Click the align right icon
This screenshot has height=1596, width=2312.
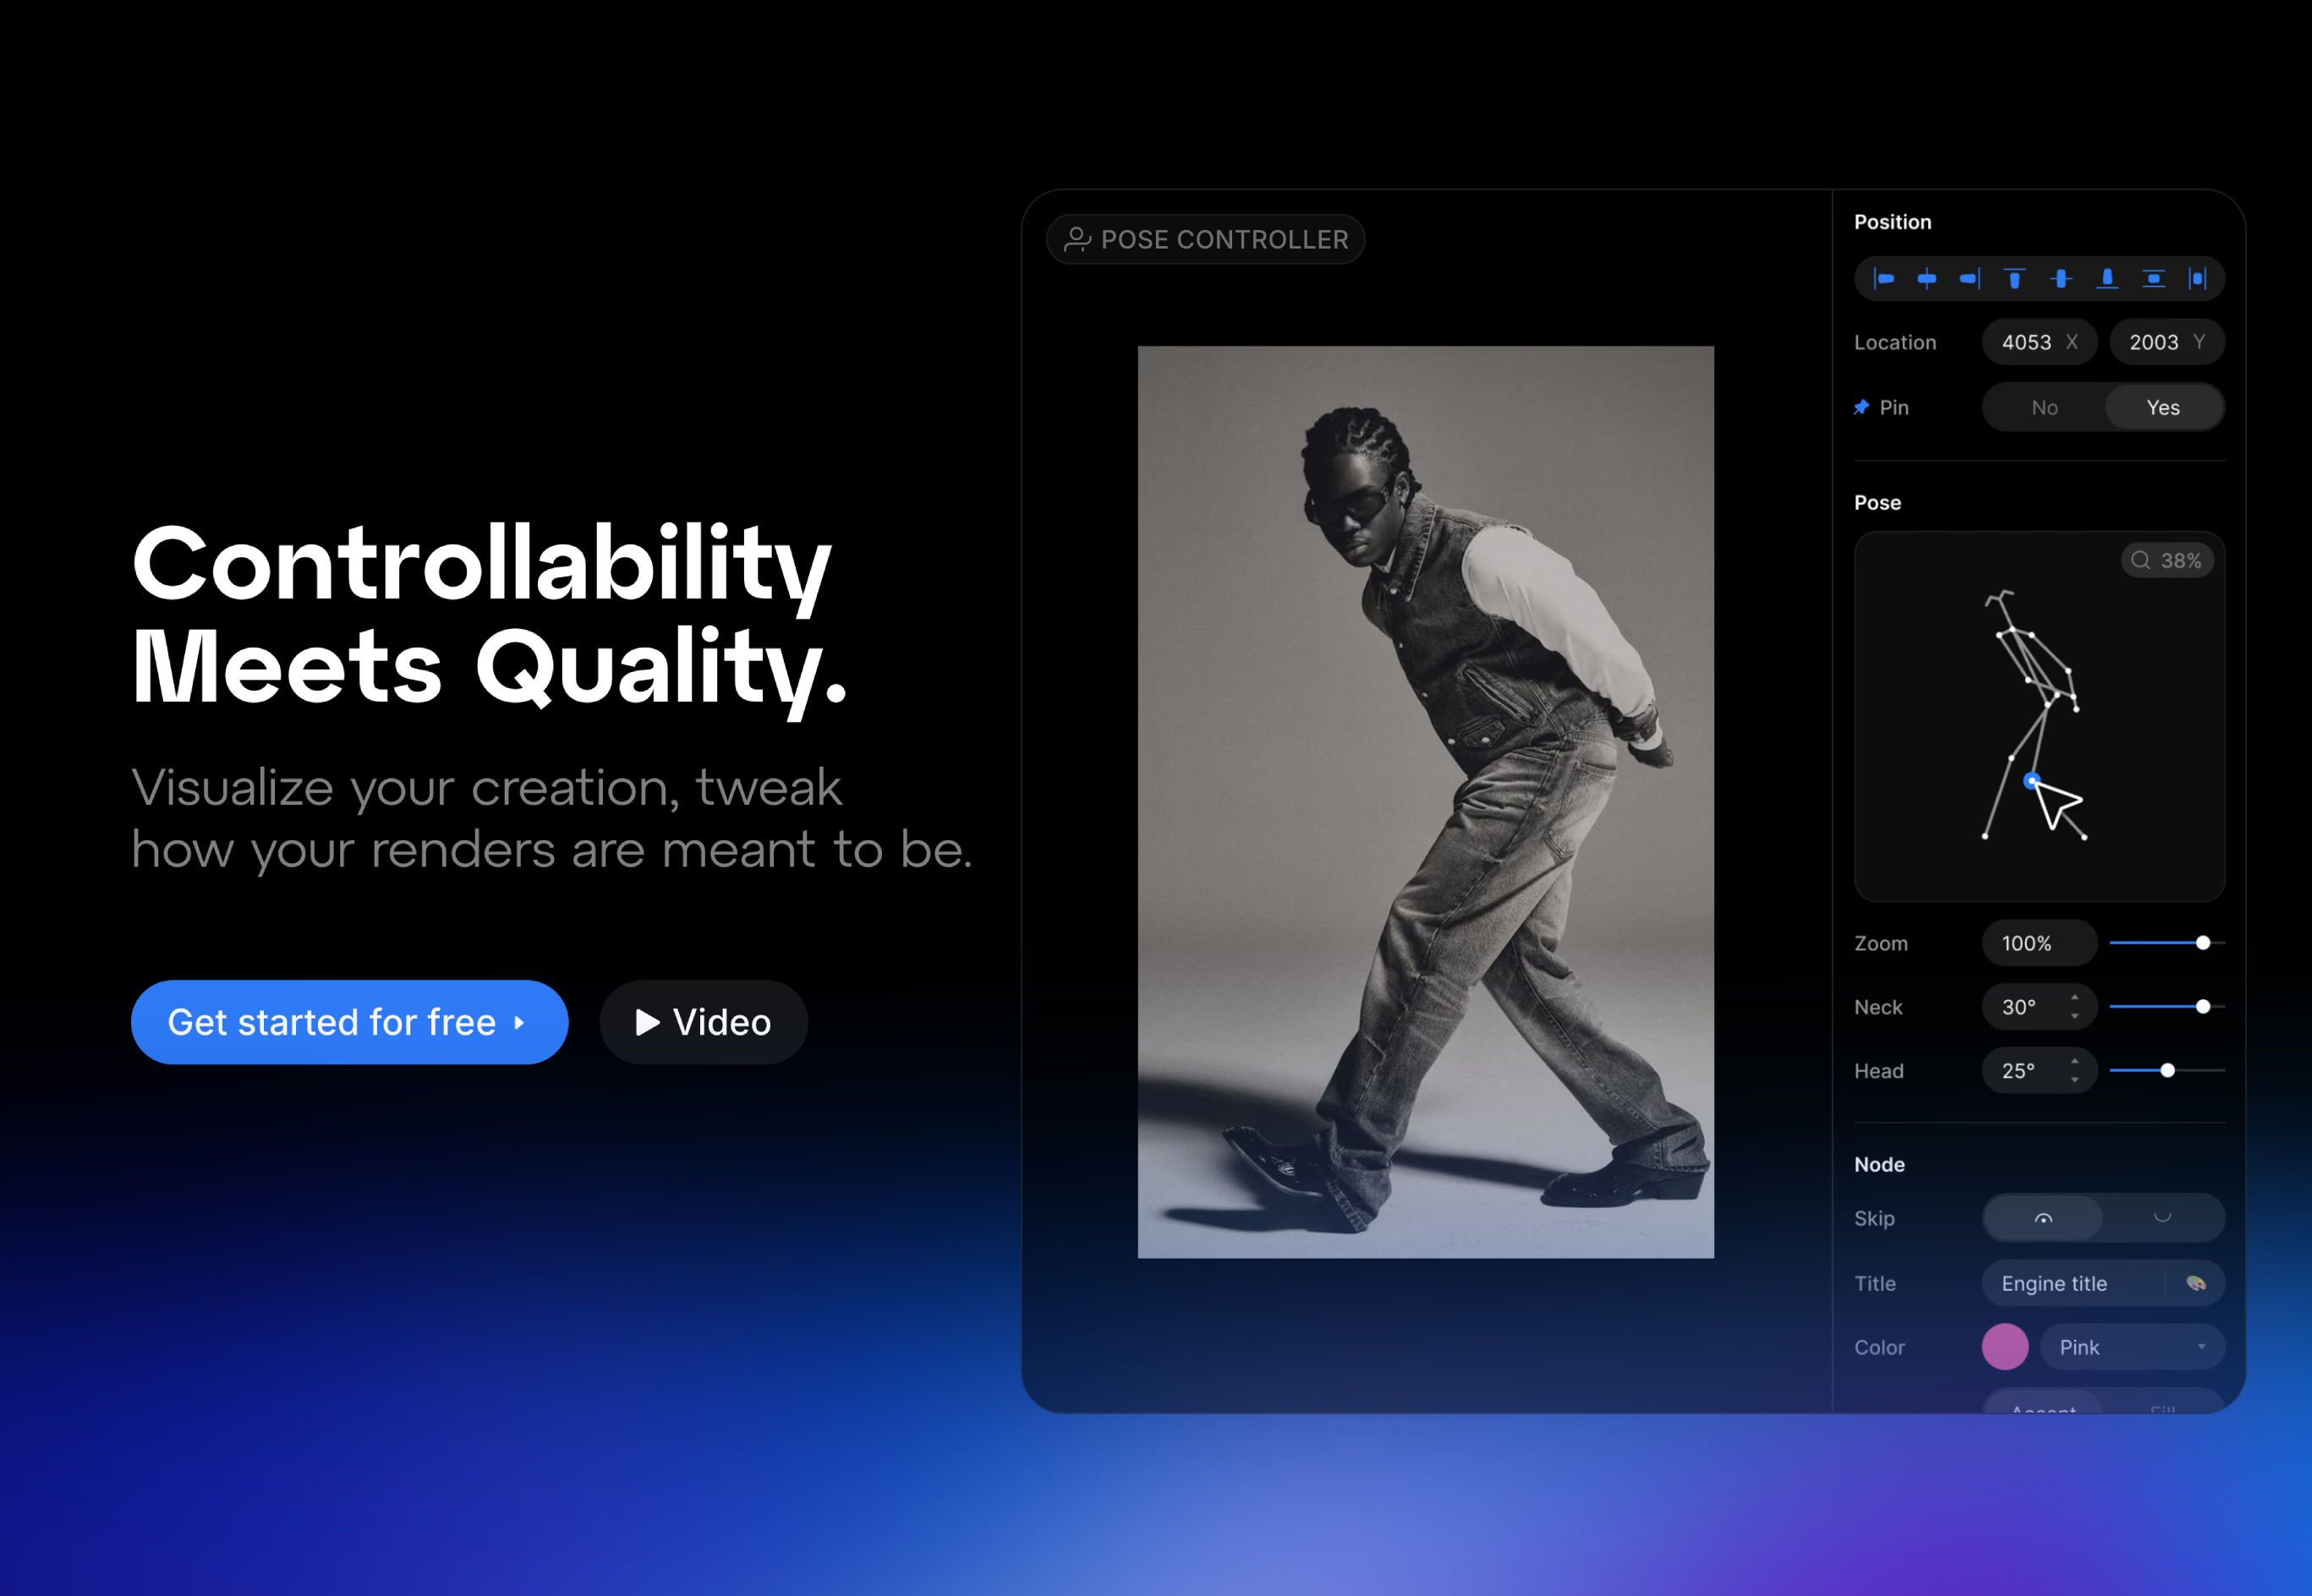(x=1970, y=279)
